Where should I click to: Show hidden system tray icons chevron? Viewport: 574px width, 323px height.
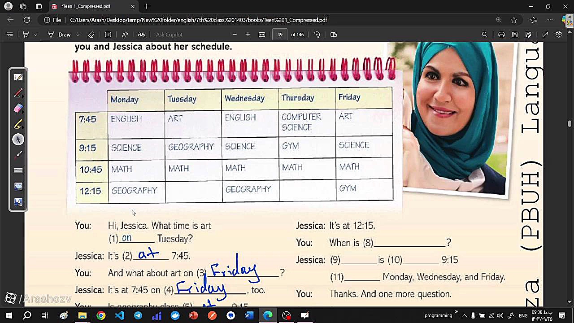tap(464, 315)
